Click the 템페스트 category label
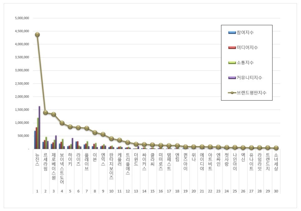Screen dimensions: 301x211 tap(169, 162)
